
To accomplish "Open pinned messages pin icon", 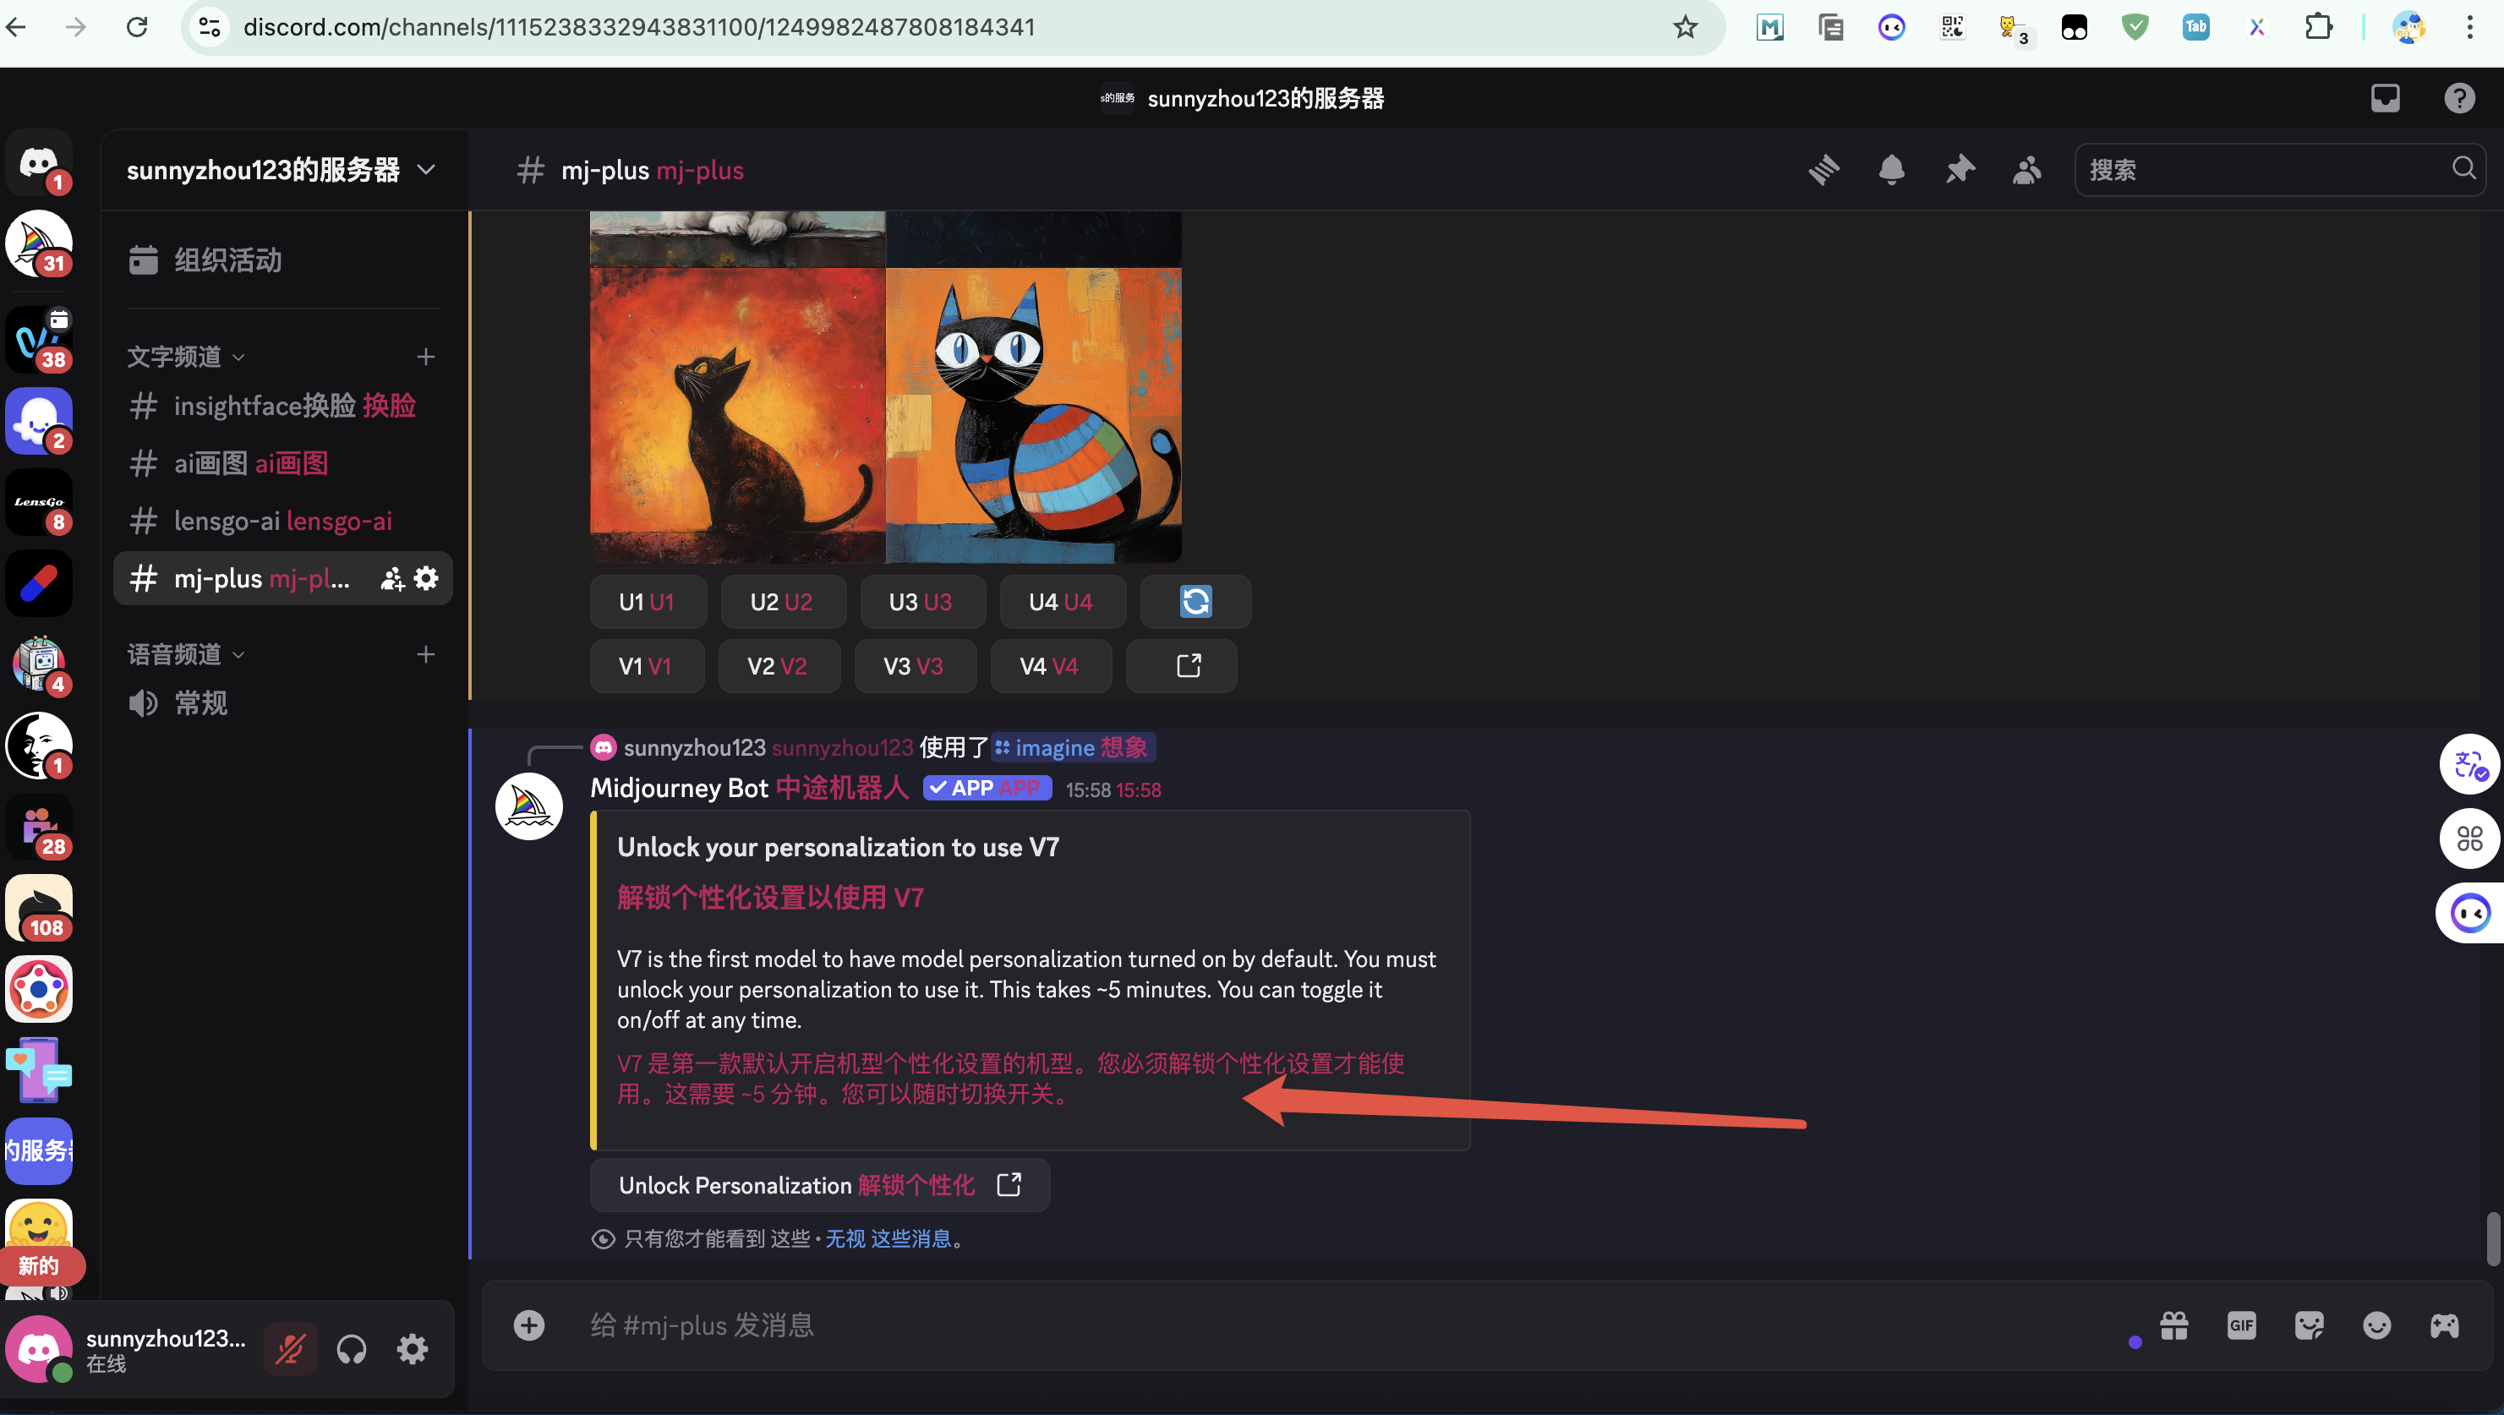I will coord(1959,170).
